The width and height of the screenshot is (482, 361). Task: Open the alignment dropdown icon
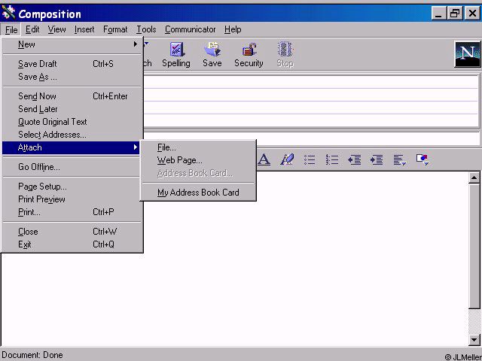[400, 160]
